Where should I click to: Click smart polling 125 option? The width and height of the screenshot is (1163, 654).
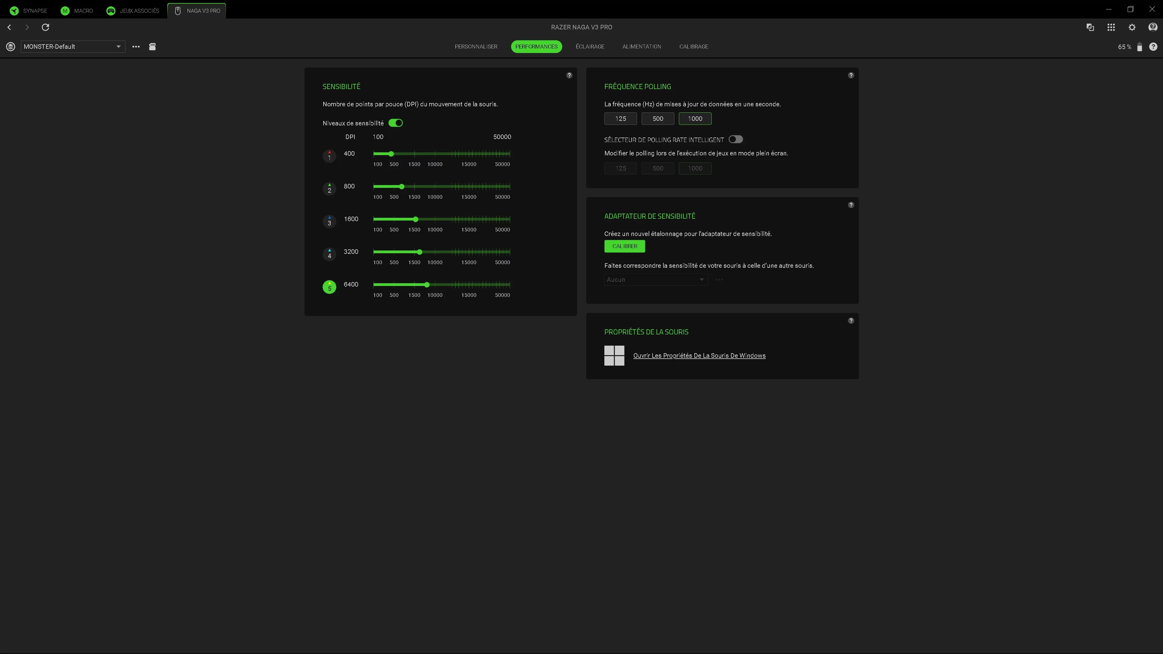[x=621, y=168]
